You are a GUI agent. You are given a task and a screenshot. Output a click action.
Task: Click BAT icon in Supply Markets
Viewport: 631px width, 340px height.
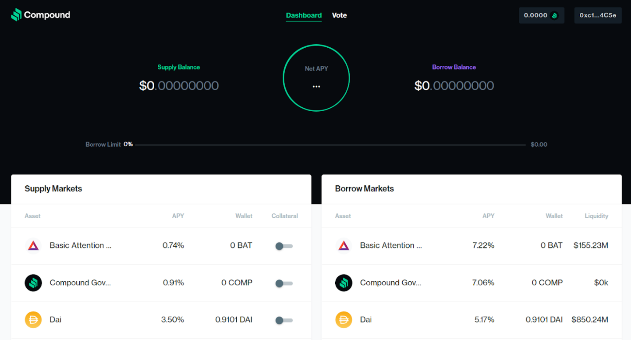click(x=33, y=246)
